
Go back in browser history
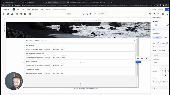(3, 5)
